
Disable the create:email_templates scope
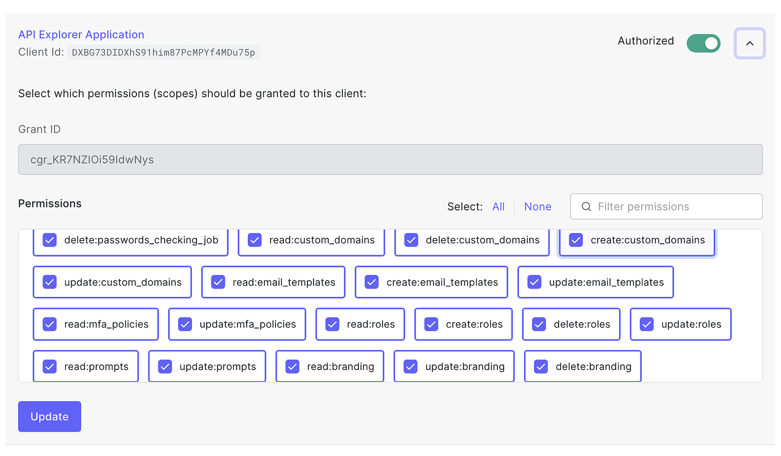371,282
